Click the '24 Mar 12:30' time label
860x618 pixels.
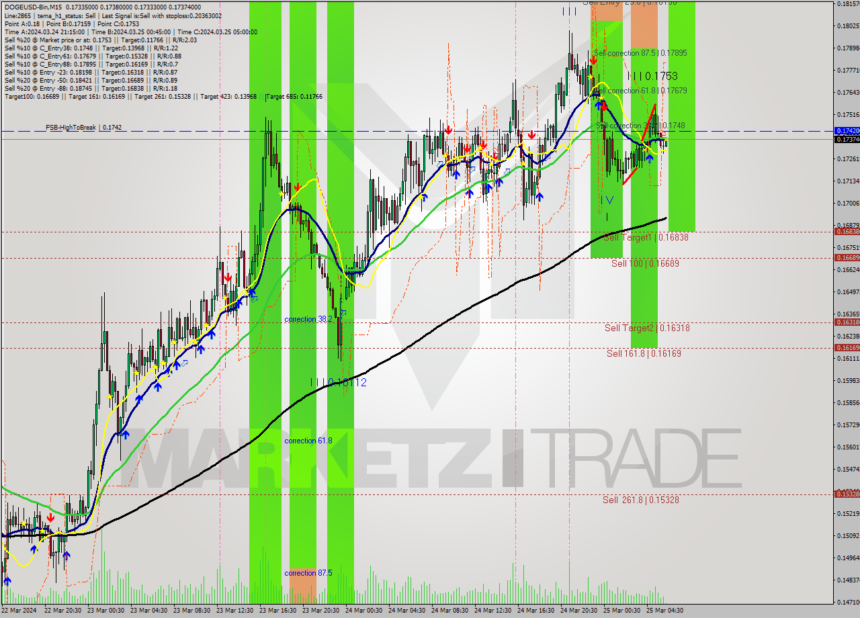494,611
